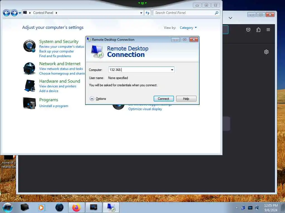This screenshot has width=285, height=213.
Task: Open the View by Category dropdown
Action: [x=188, y=28]
